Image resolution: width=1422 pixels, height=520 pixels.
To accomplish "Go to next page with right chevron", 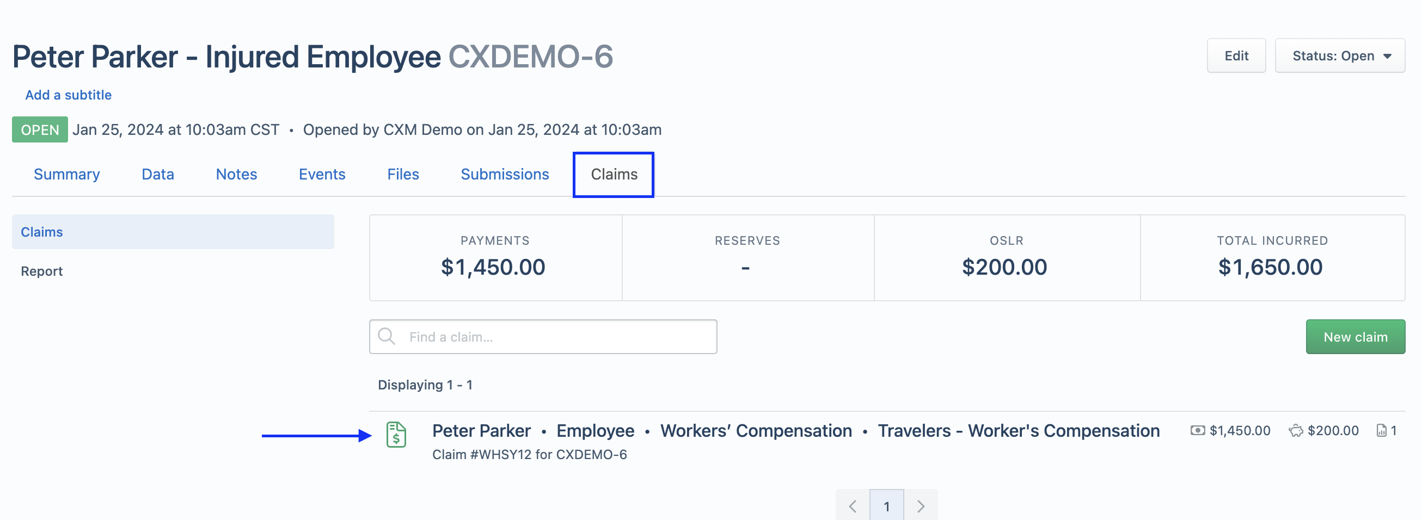I will 921,506.
